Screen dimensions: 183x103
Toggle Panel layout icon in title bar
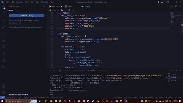click(162, 2)
